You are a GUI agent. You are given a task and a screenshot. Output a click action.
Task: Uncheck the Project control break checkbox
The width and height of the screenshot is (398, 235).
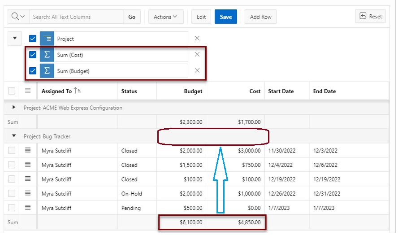click(32, 39)
